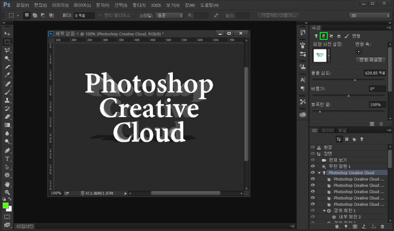Click the 변형 재설정 button
The height and width of the screenshot is (231, 394).
[x=371, y=60]
